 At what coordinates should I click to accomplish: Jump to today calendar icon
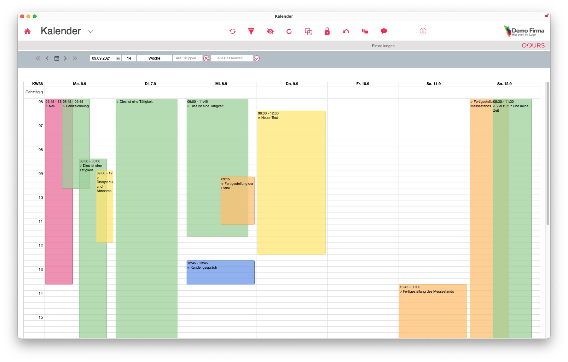[57, 58]
